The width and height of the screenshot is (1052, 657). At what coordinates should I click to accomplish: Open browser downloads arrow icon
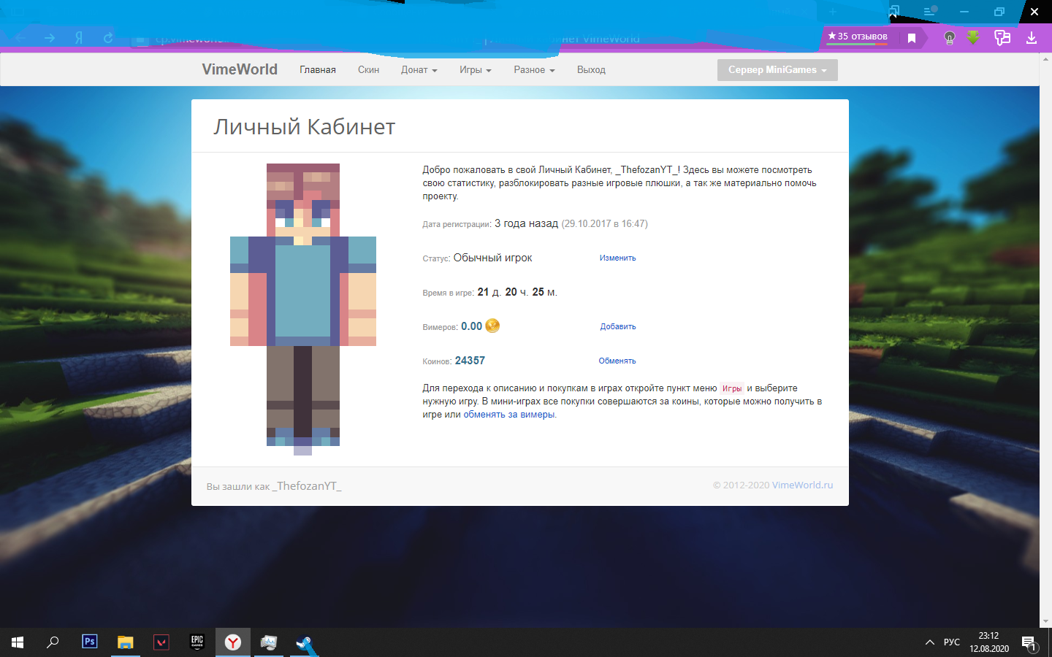(1032, 37)
